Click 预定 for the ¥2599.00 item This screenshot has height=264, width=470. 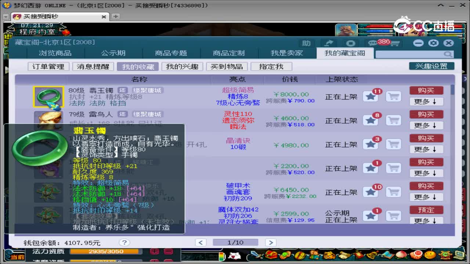pos(426,210)
